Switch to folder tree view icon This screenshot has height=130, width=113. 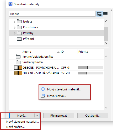pyautogui.click(x=99, y=14)
